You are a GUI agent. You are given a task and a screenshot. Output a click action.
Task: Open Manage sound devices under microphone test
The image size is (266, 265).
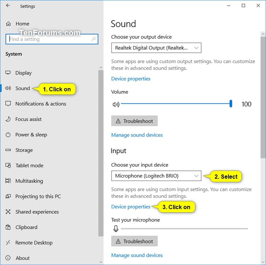(137, 255)
